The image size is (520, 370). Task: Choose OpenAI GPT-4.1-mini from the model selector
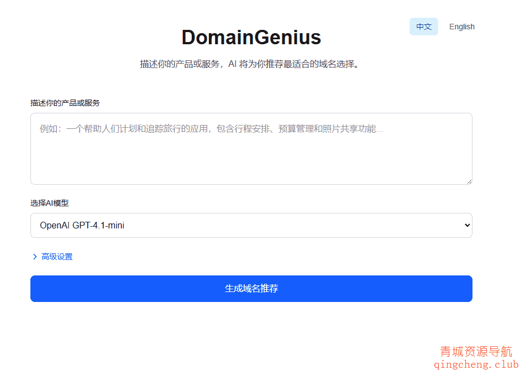(x=251, y=225)
